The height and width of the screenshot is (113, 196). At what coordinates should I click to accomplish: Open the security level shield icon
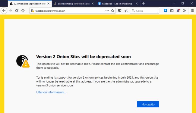click(120, 11)
